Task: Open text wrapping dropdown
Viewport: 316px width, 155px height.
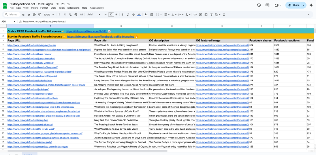Action: click(181, 15)
